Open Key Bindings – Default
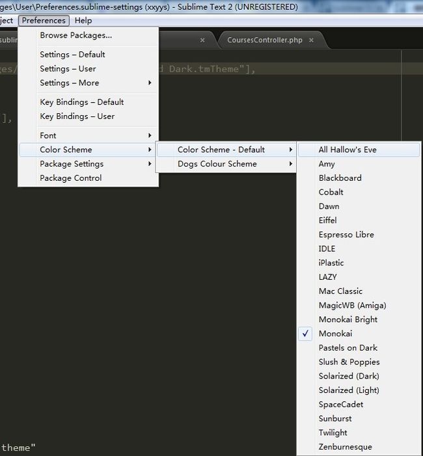 coord(89,102)
